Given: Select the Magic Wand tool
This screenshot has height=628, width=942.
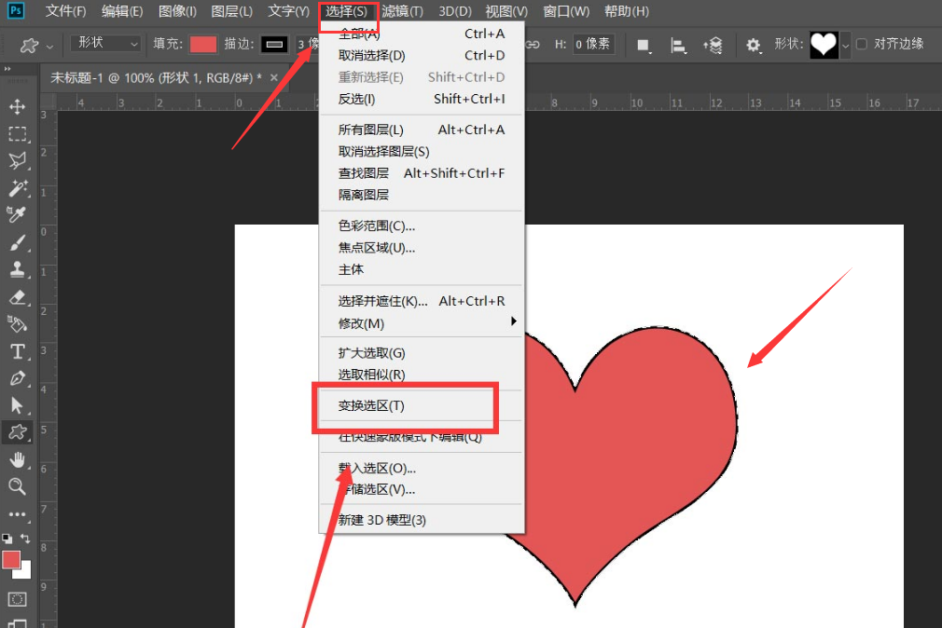Looking at the screenshot, I should pyautogui.click(x=17, y=188).
